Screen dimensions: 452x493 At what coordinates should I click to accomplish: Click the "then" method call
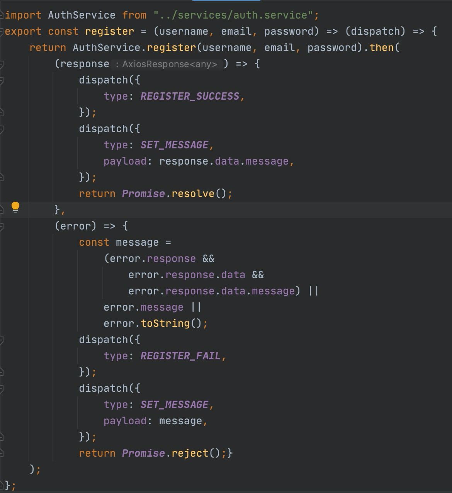tap(381, 48)
